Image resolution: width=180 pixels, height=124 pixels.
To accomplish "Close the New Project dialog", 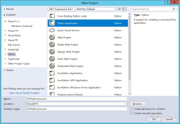I will [x=174, y=2].
